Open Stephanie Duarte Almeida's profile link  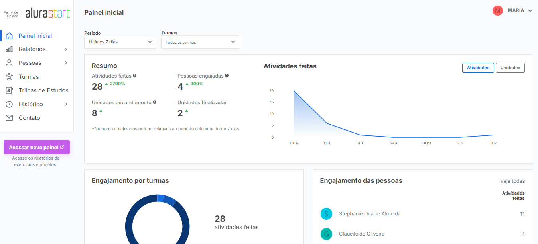pos(370,214)
